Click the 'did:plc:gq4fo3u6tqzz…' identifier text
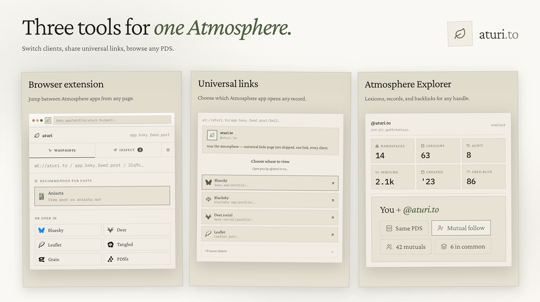The width and height of the screenshot is (540, 302). click(x=391, y=129)
